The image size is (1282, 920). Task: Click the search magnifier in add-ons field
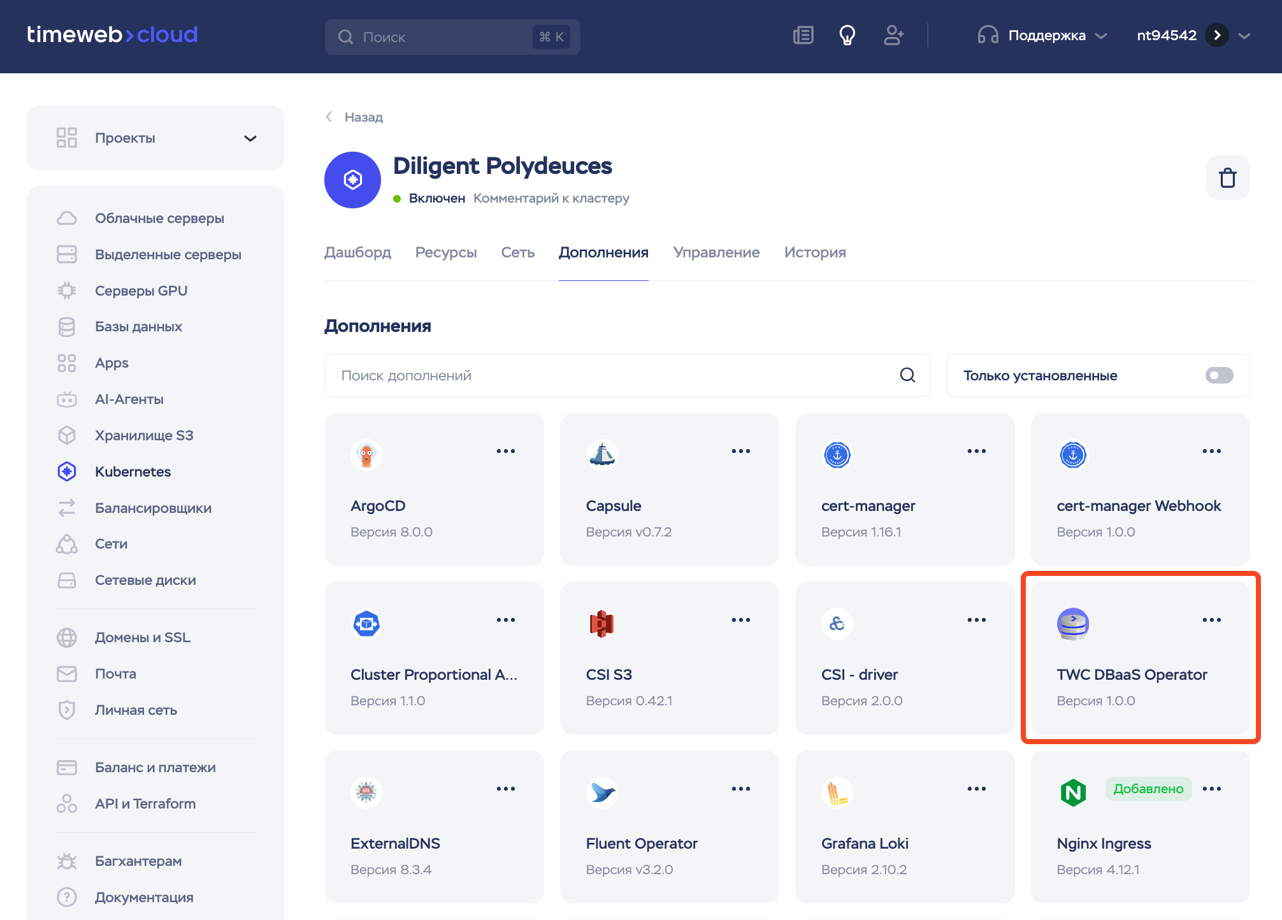coord(907,375)
